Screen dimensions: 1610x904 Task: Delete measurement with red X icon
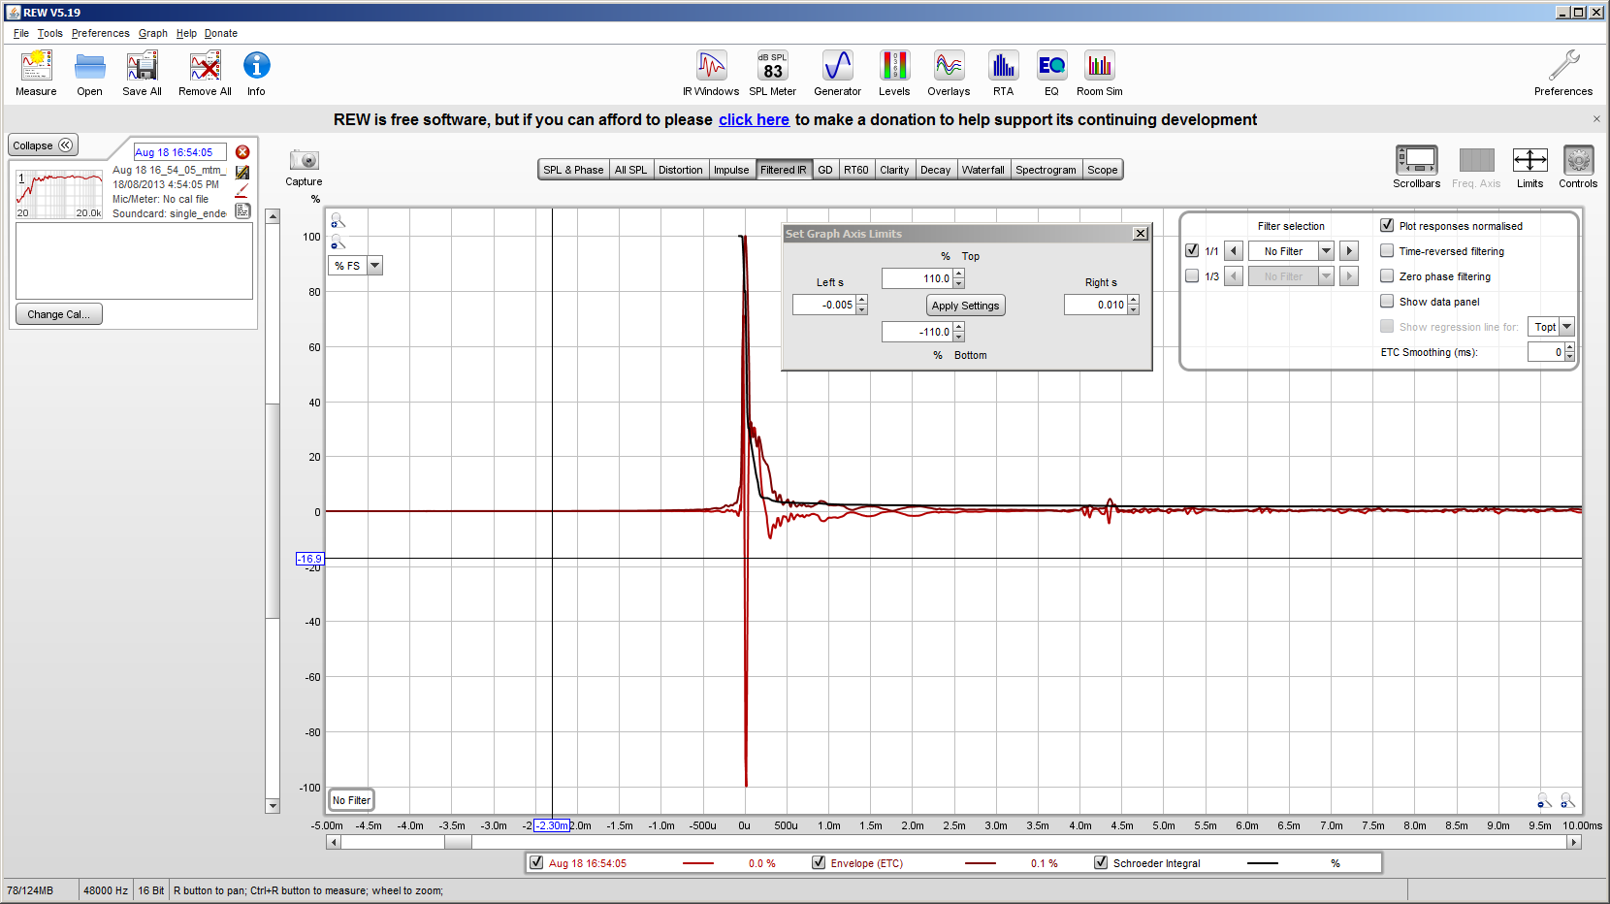coord(242,152)
